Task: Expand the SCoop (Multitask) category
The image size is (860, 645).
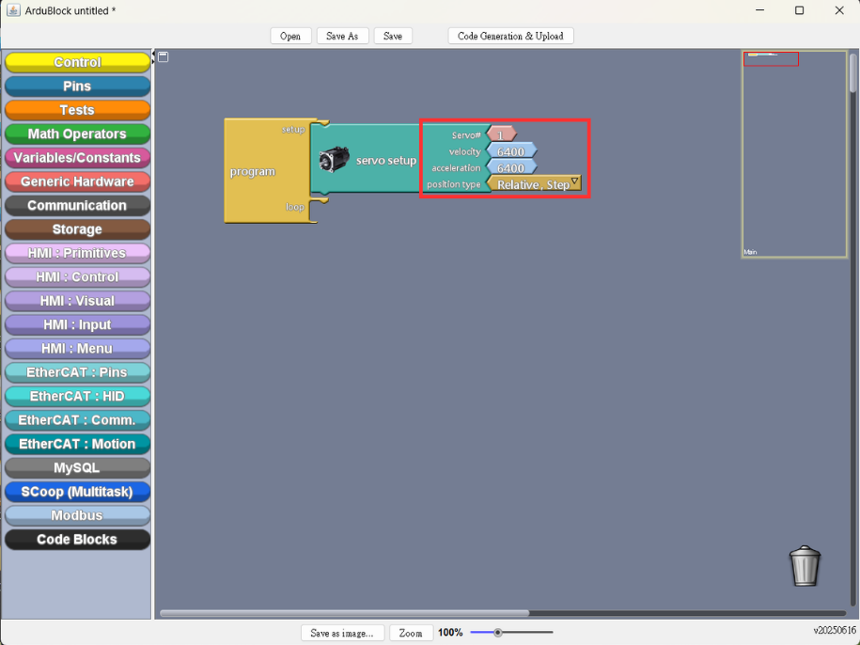Action: [77, 492]
